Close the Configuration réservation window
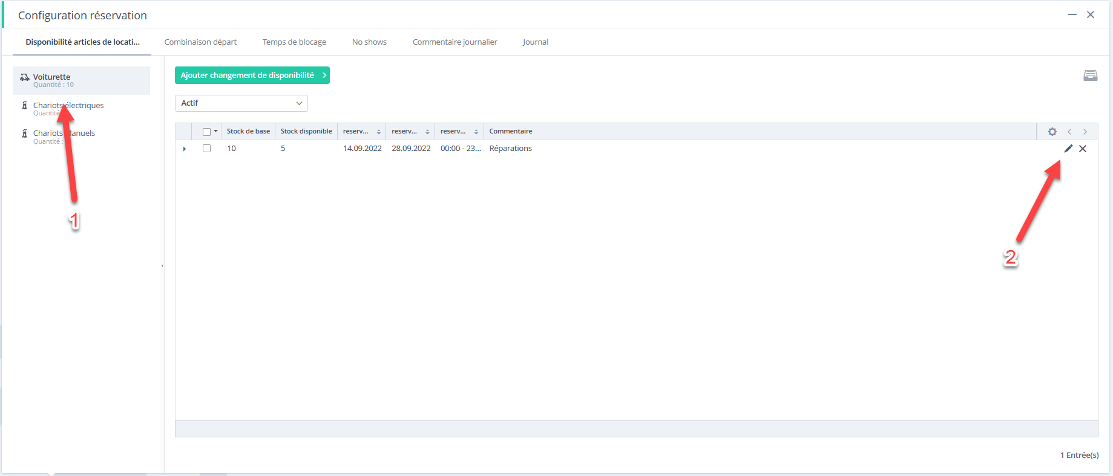1113x476 pixels. point(1091,14)
